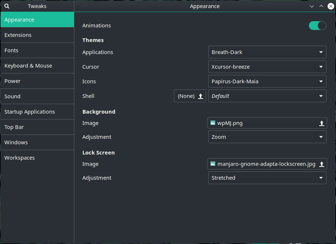Click the (None) shell theme file button
The height and width of the screenshot is (244, 336).
pyautogui.click(x=190, y=96)
